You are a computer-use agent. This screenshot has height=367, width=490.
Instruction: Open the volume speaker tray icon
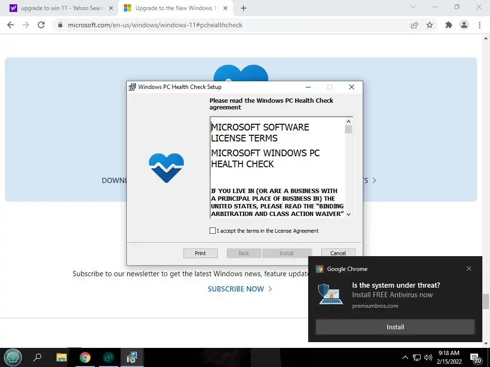point(428,357)
